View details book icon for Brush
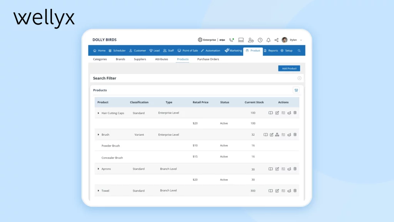394x222 pixels. coord(265,135)
